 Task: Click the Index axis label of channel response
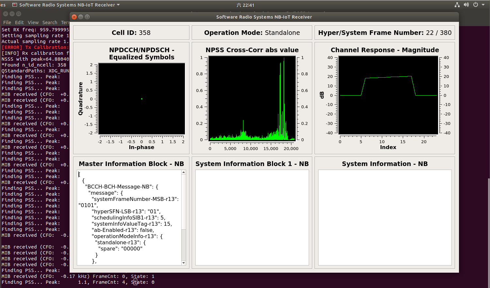[388, 147]
